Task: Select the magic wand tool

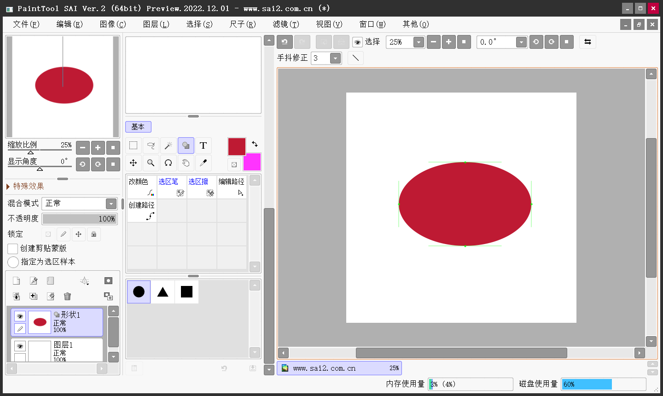Action: click(x=169, y=146)
